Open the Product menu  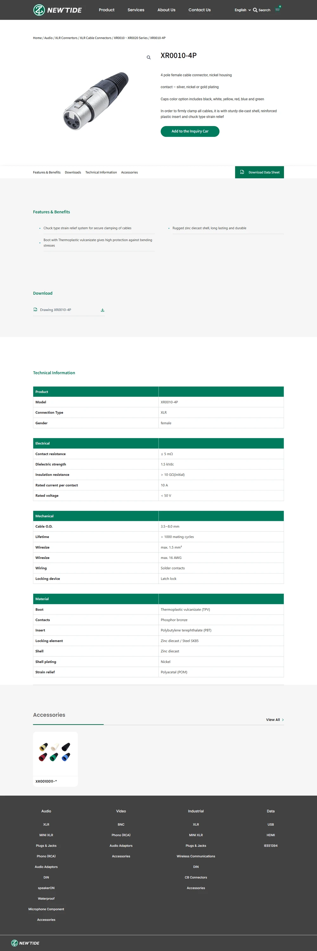coord(107,10)
